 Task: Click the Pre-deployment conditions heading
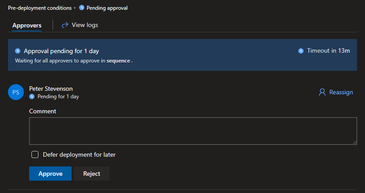tap(40, 8)
